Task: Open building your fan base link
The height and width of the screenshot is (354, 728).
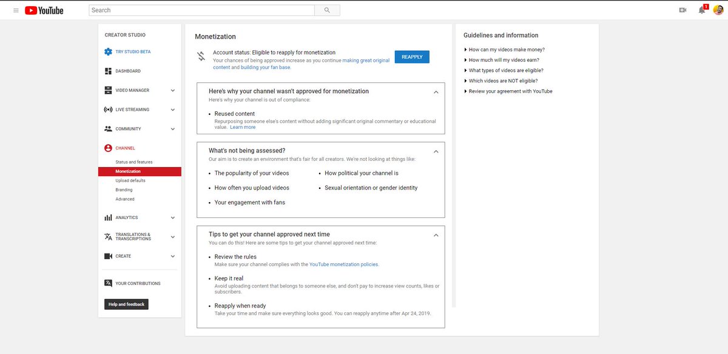Action: [266, 68]
